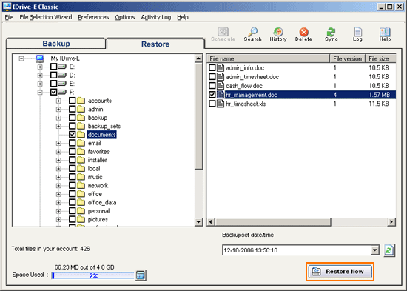Click the file list scroll right arrow
Viewport: 407px width, 291px height.
pos(391,222)
